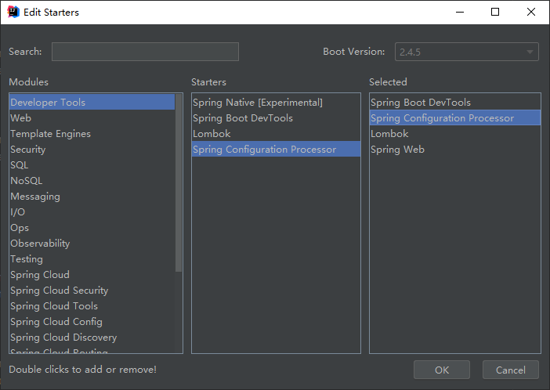Select Lombok in the Starters list
550x390 pixels.
pos(276,134)
